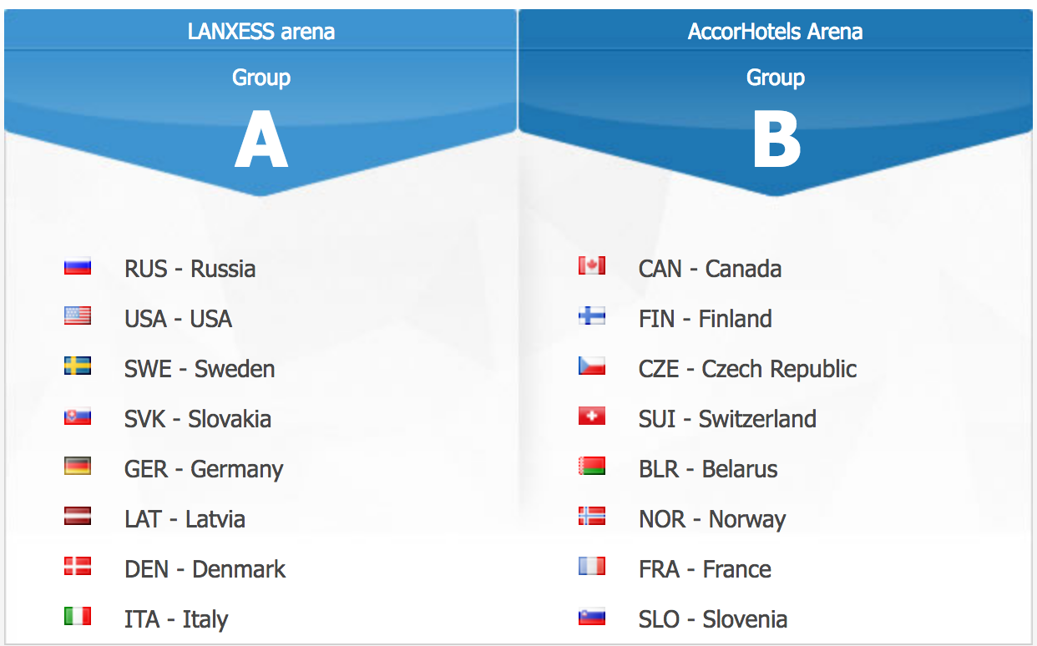This screenshot has height=646, width=1037.
Task: Click the Denmark flag icon
Action: click(x=78, y=567)
